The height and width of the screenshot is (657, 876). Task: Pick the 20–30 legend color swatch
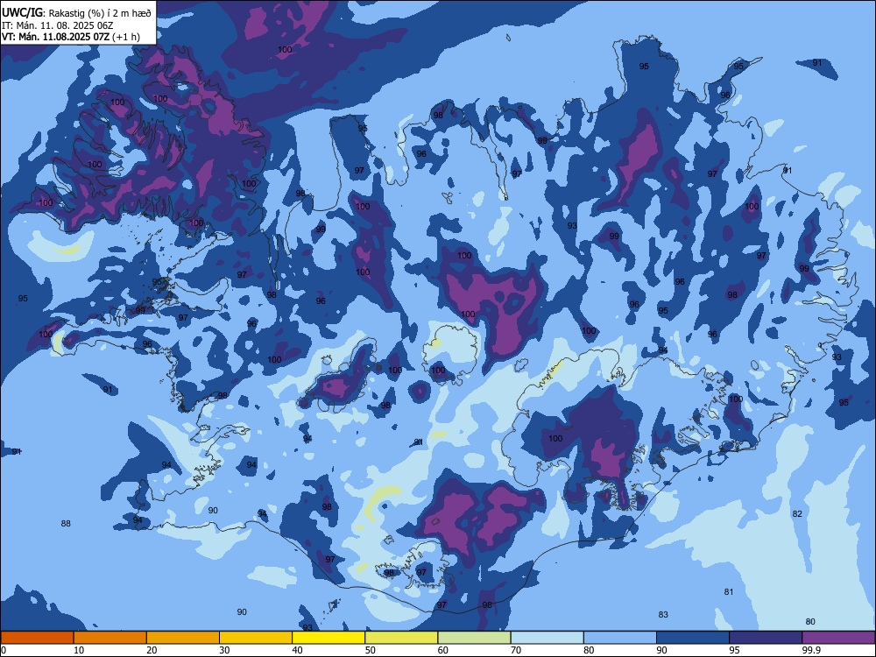(183, 638)
